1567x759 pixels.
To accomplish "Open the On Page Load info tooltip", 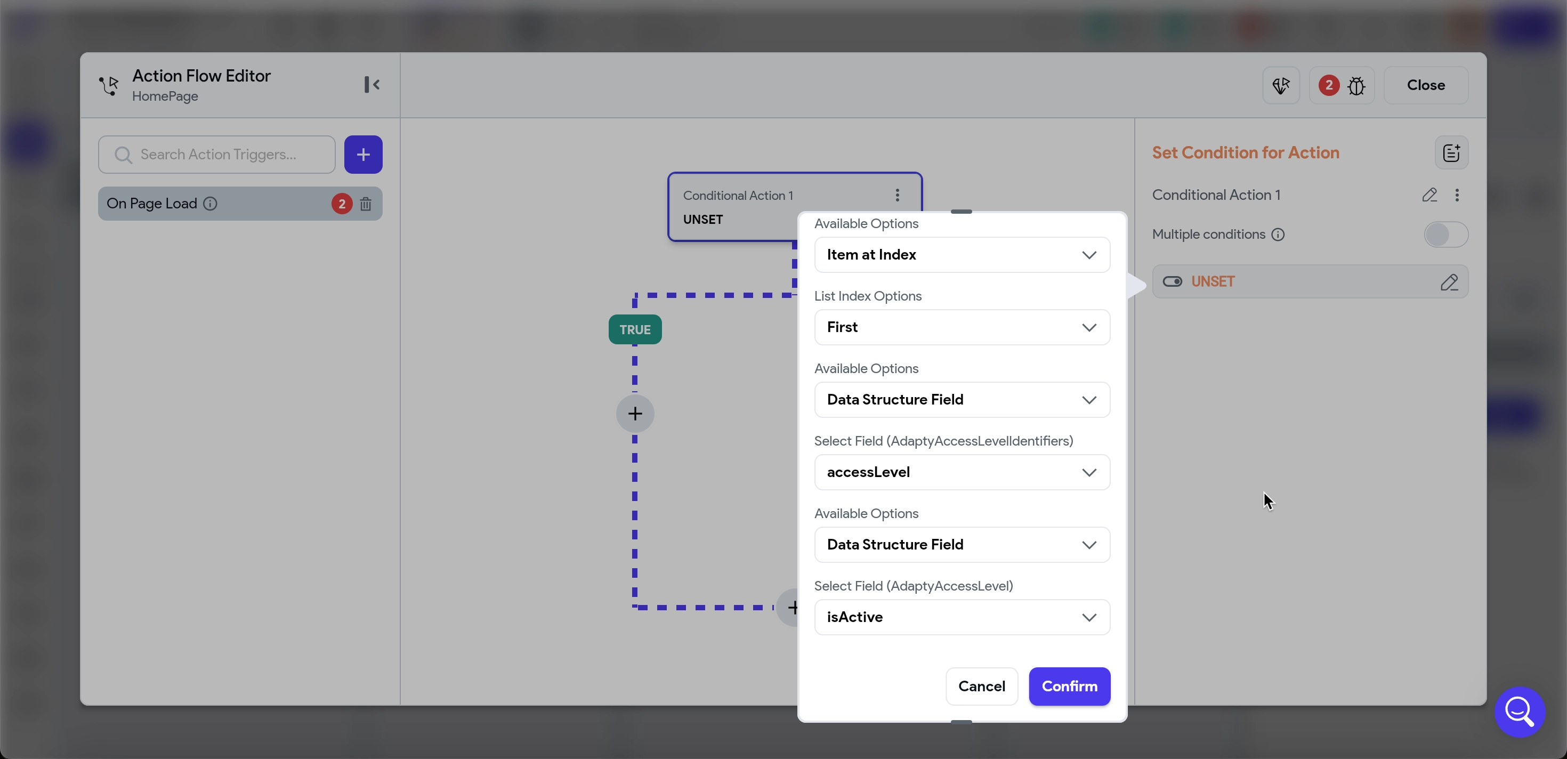I will point(210,204).
